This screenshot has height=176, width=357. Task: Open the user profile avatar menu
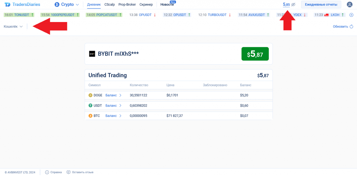click(x=349, y=4)
